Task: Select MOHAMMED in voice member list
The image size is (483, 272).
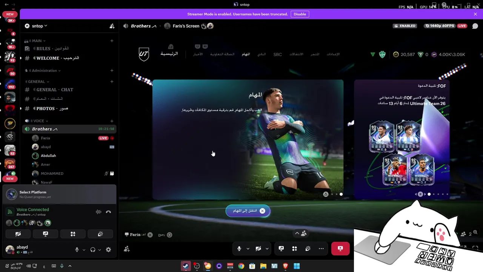Action: [73, 173]
